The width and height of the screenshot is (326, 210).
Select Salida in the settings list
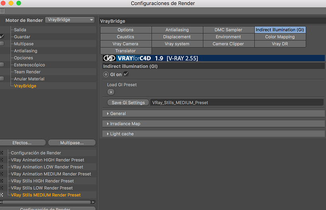pos(20,30)
